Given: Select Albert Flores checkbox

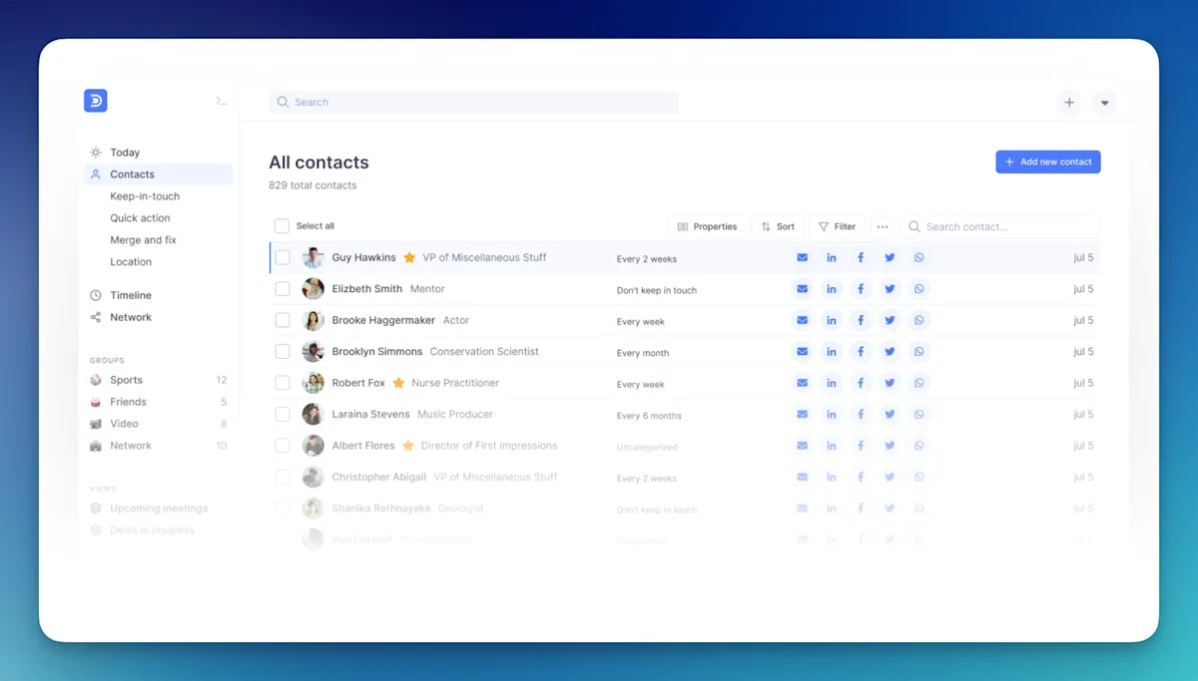Looking at the screenshot, I should click(x=283, y=446).
